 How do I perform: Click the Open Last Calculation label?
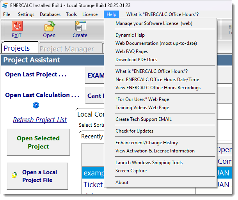click(x=42, y=95)
